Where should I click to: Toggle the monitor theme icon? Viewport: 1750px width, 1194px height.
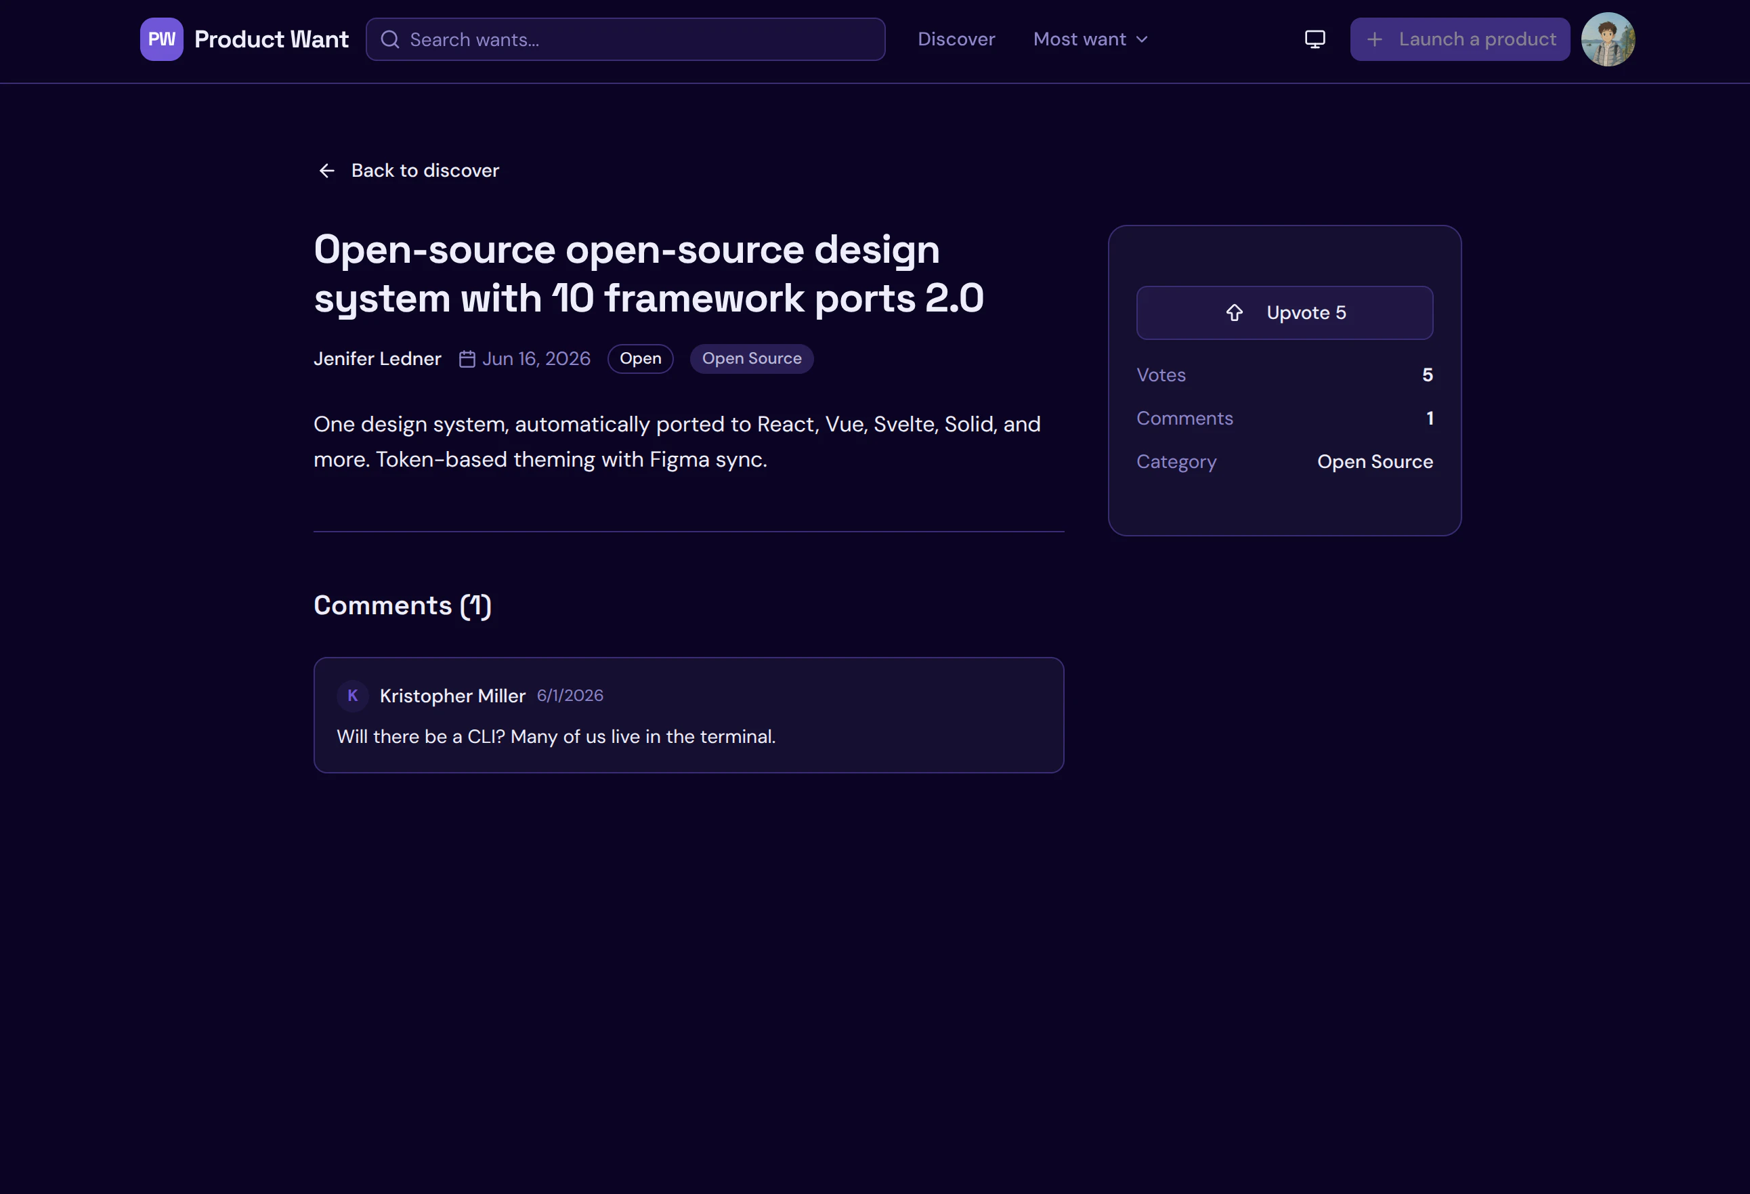click(x=1315, y=39)
